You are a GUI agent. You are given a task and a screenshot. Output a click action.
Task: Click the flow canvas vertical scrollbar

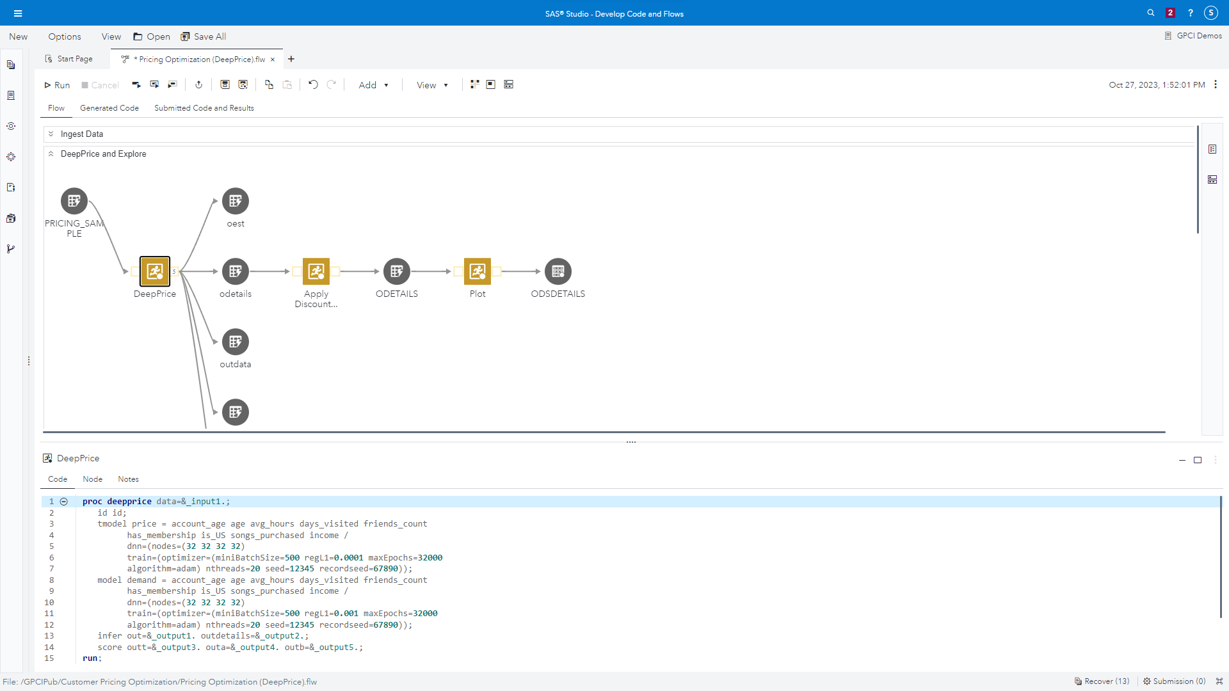coord(1198,180)
